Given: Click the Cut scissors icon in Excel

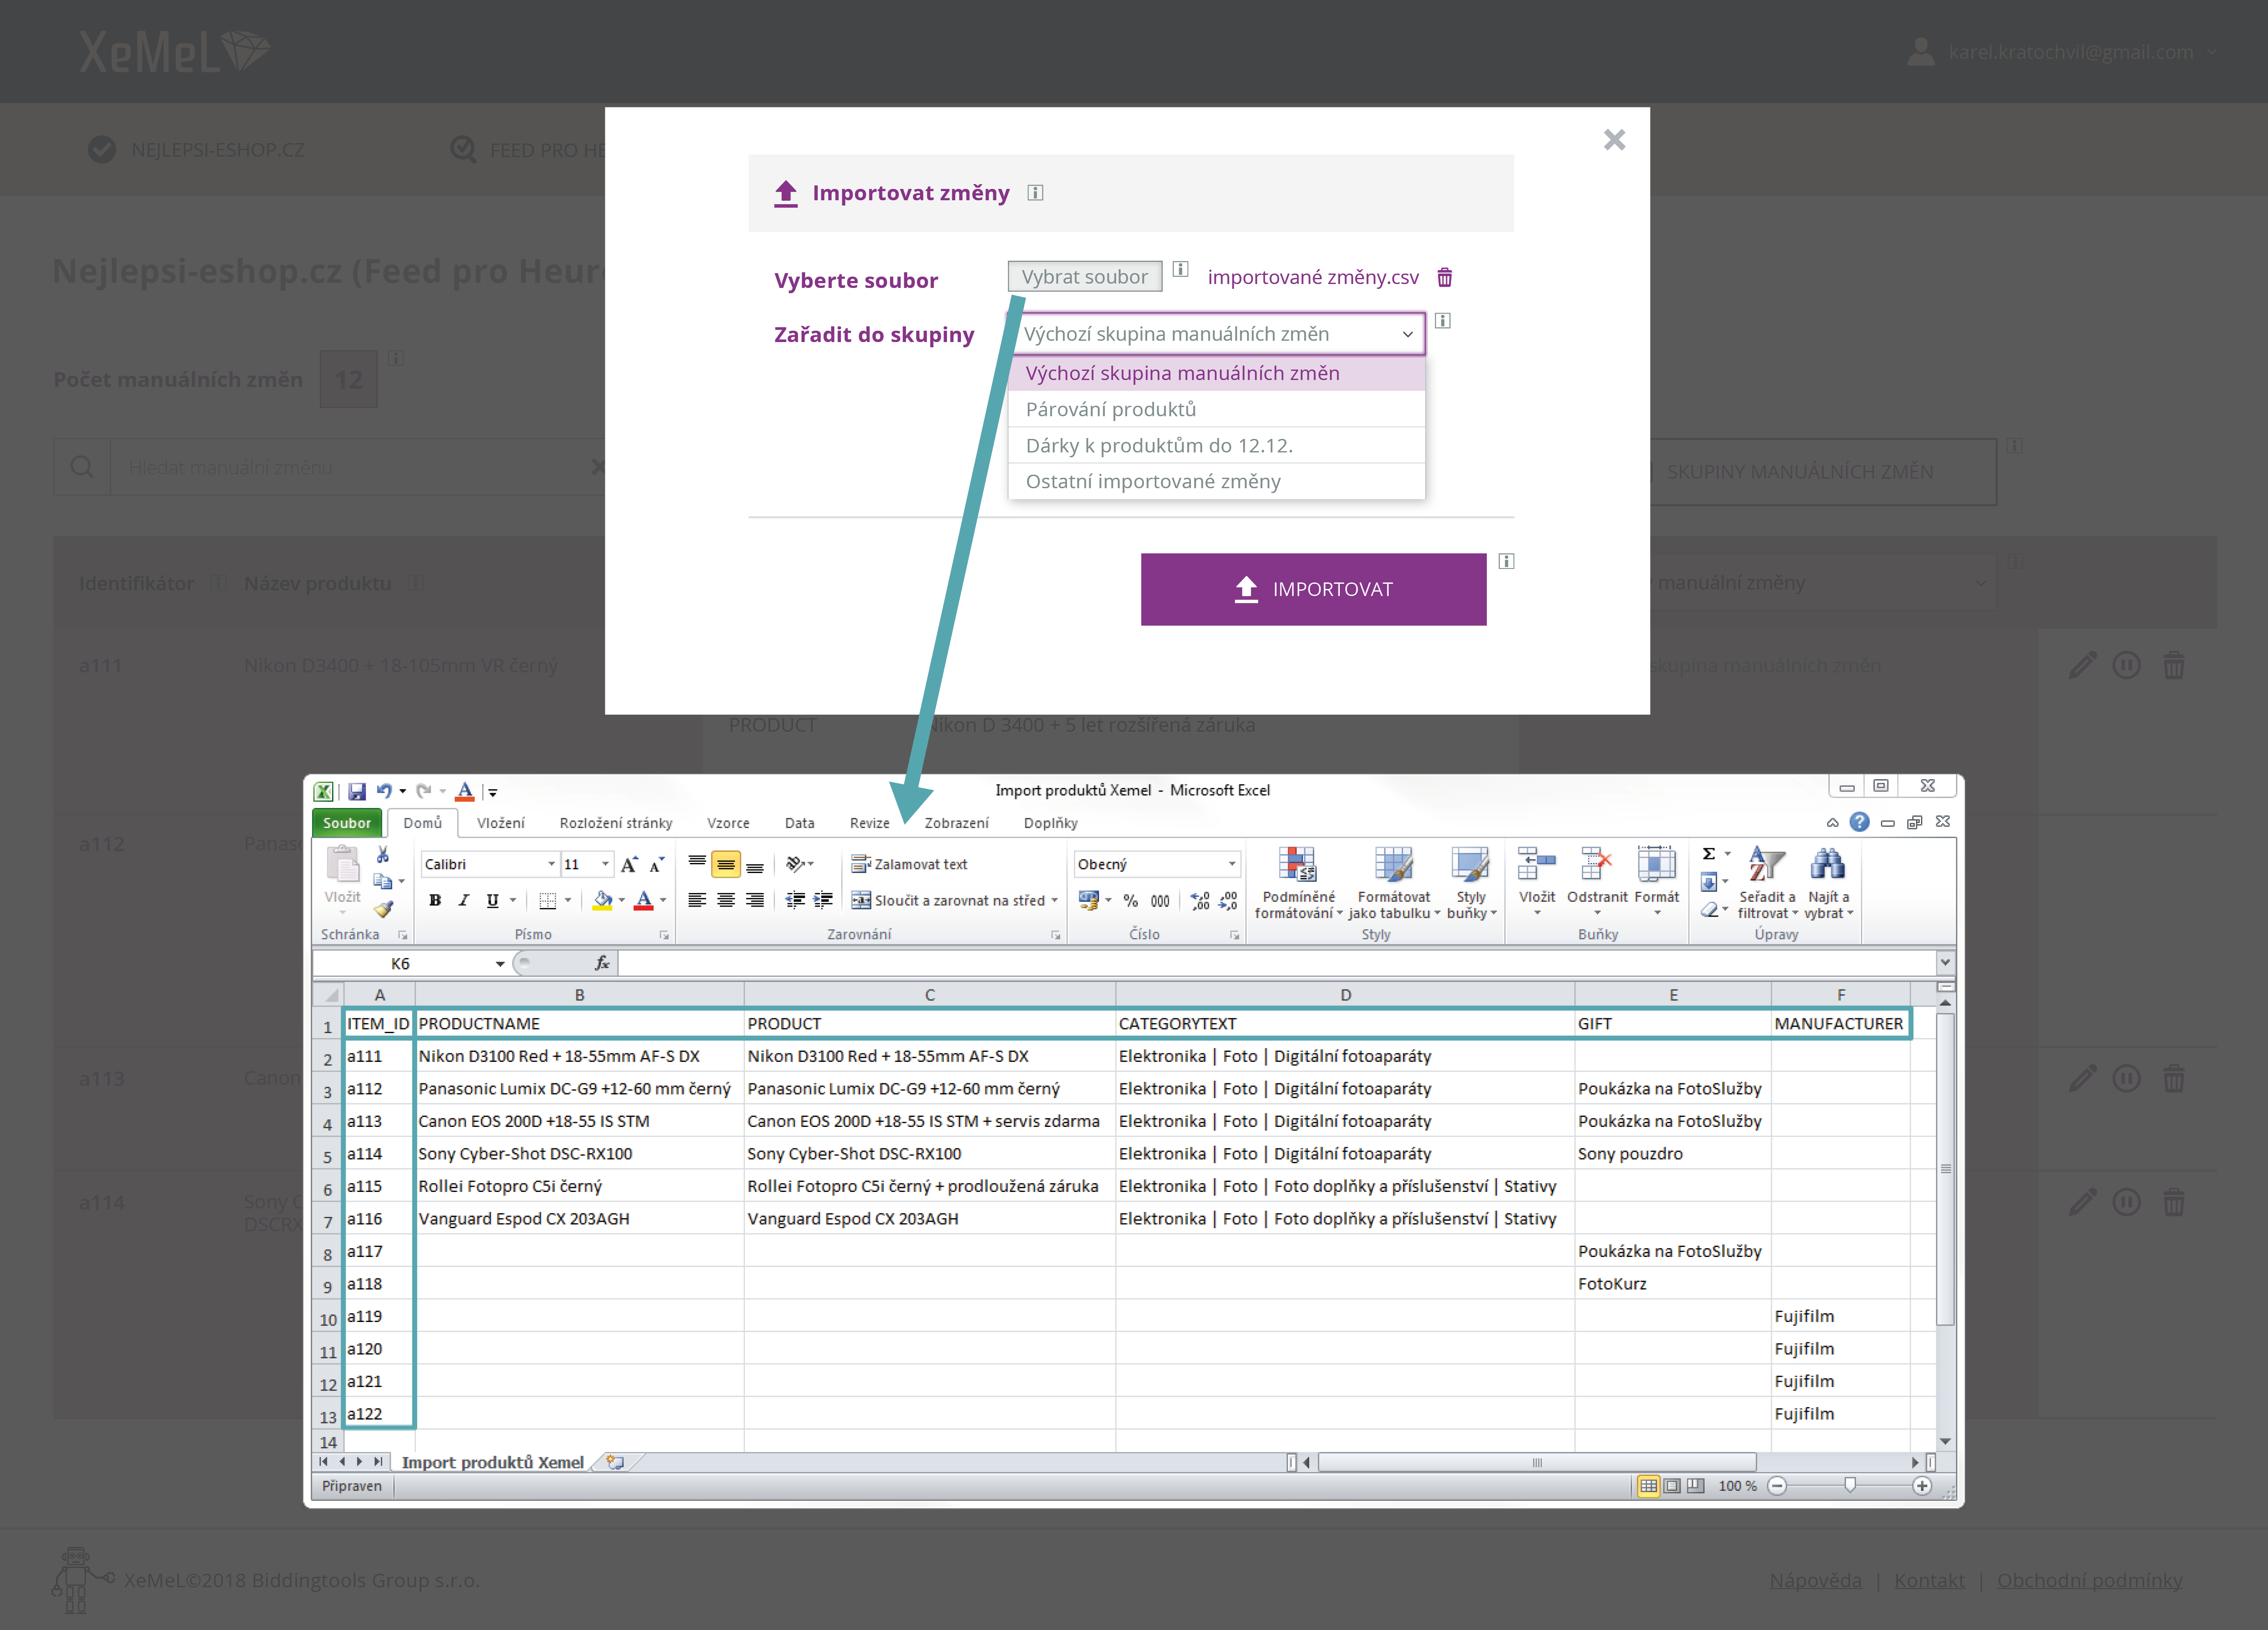Looking at the screenshot, I should tap(383, 855).
